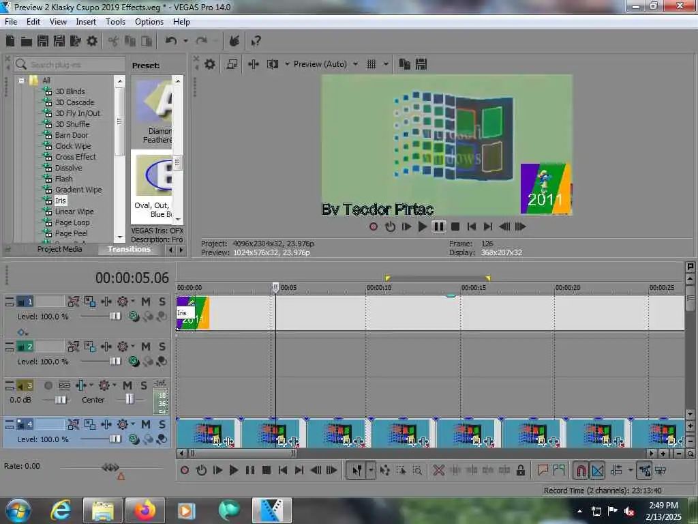Click the Cut scissors icon
698x524 pixels.
click(114, 42)
